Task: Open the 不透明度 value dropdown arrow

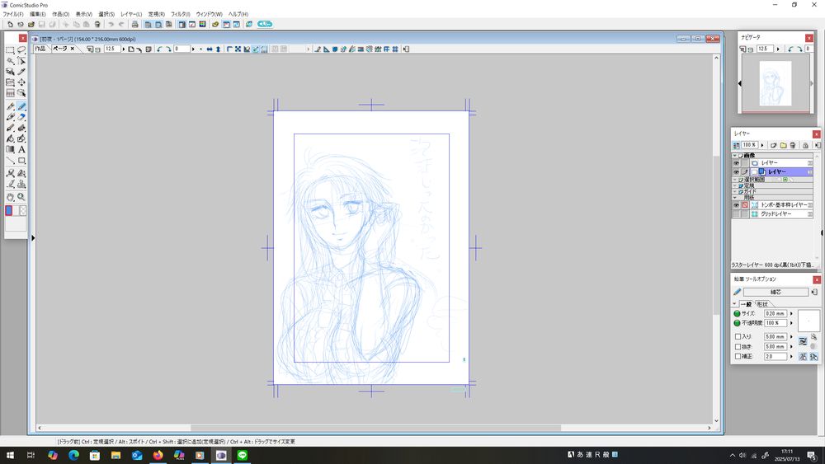Action: coord(791,323)
